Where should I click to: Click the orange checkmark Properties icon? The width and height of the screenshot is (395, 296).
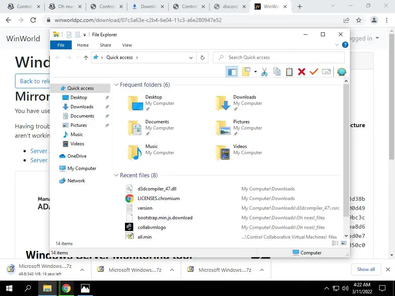(314, 72)
